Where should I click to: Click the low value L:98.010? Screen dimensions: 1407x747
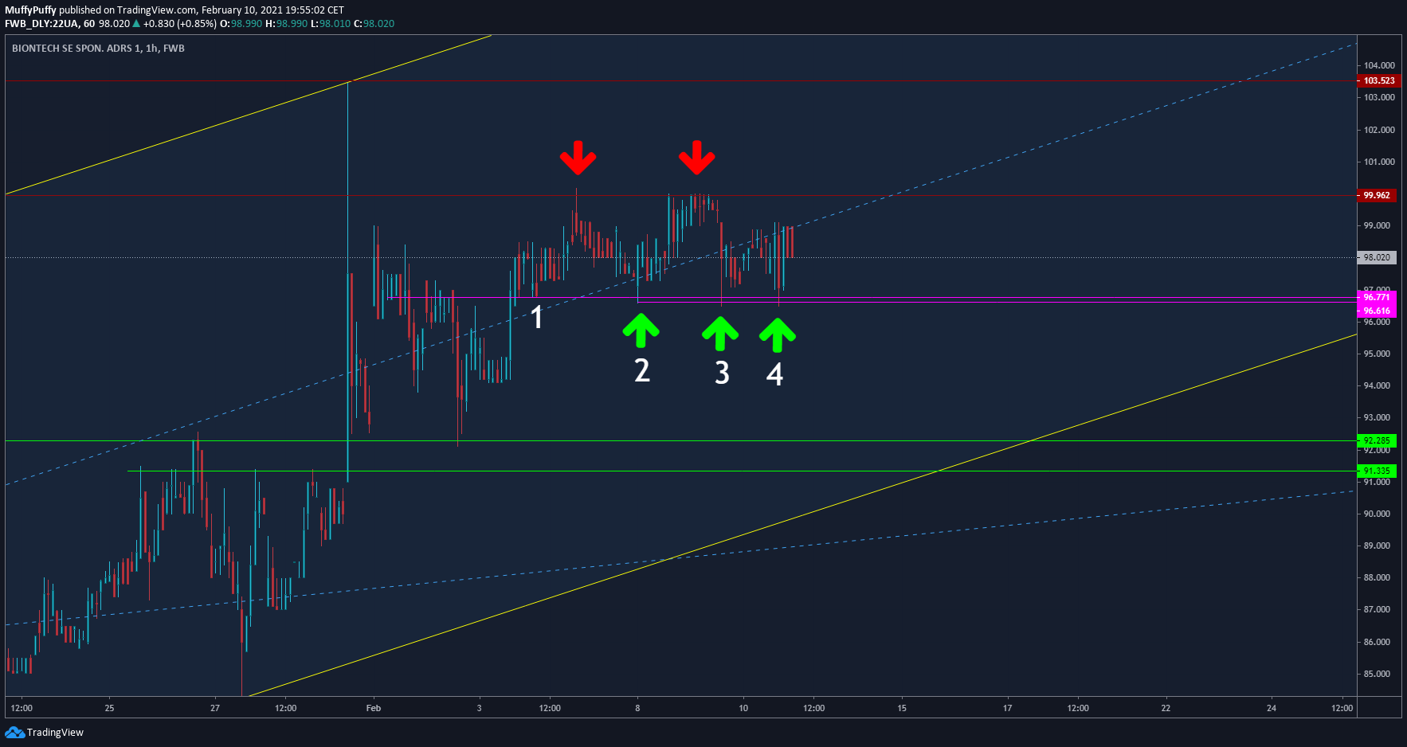coord(330,24)
